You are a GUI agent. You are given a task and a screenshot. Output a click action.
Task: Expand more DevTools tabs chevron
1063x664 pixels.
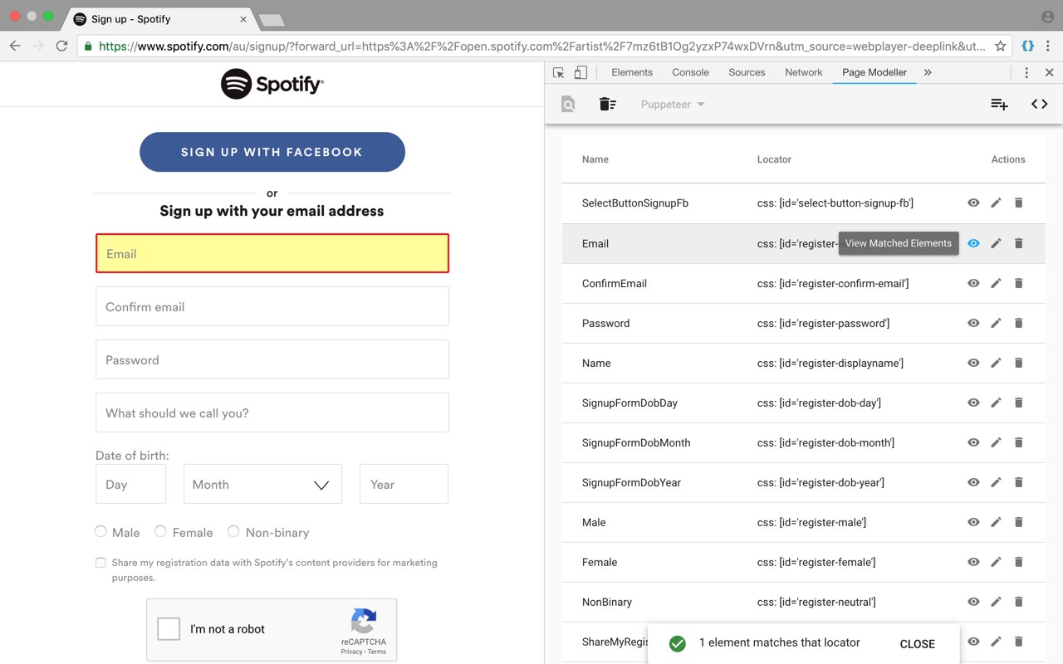[928, 73]
